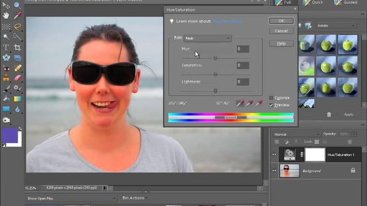The height and width of the screenshot is (206, 367).
Task: Hide the Background layer
Action: [x=274, y=171]
